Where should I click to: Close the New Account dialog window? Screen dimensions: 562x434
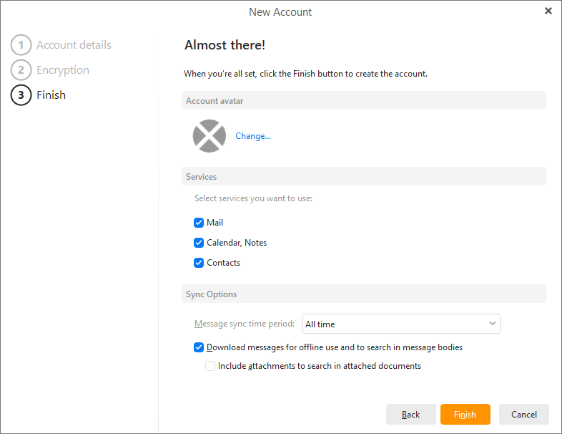[548, 11]
